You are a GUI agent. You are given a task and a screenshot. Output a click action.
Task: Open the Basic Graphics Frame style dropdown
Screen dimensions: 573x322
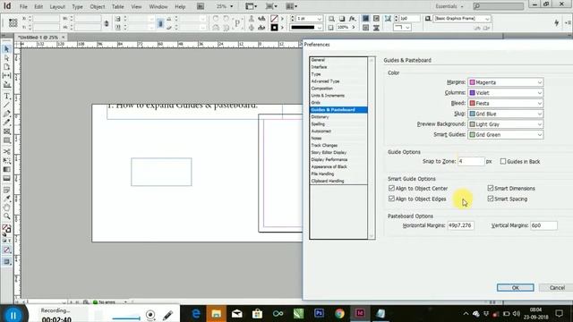487,19
